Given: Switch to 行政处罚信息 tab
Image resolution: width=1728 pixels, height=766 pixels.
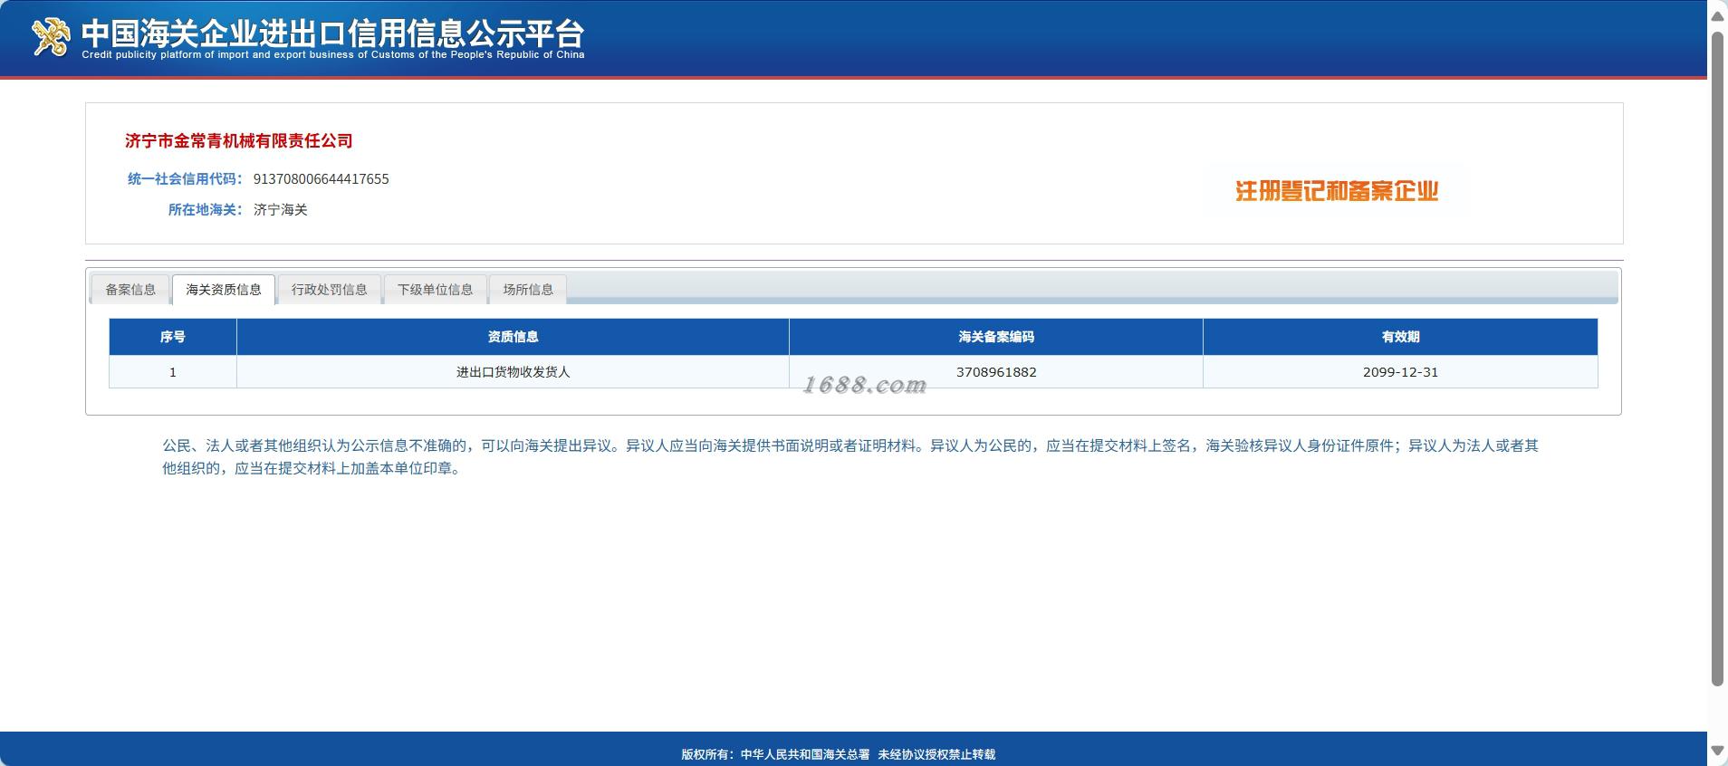Looking at the screenshot, I should tap(329, 290).
